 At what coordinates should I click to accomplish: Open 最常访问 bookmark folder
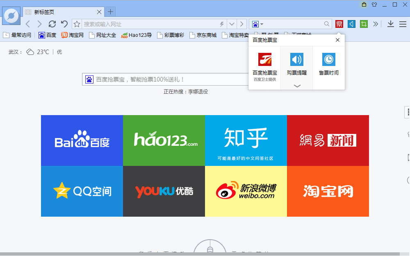[x=17, y=35]
